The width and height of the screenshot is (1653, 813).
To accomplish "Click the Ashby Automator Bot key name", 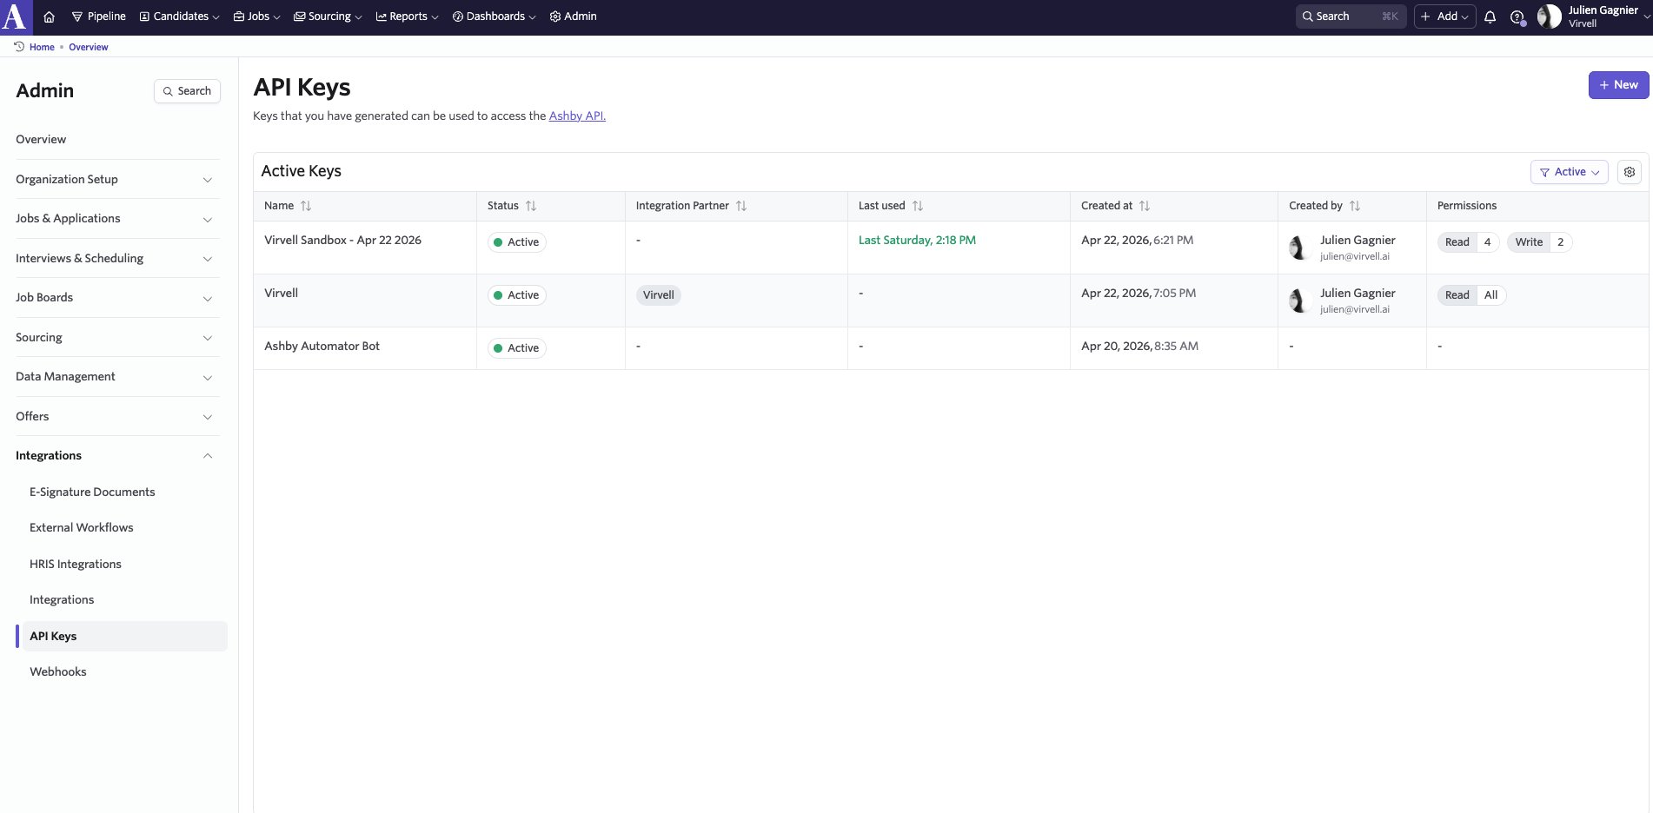I will 322,347.
